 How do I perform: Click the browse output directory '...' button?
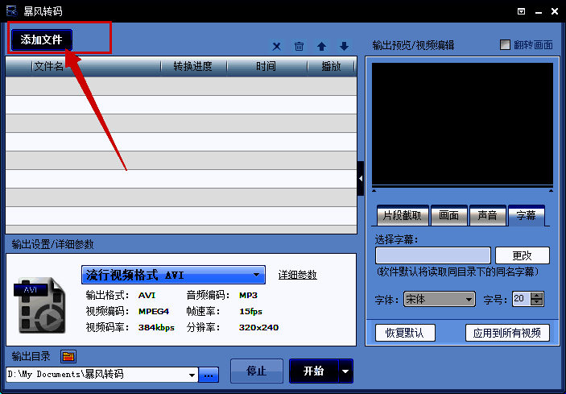(x=209, y=375)
